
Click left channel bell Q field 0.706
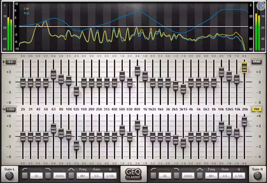pyautogui.click(x=110, y=176)
